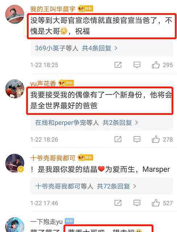Open the username link yu声花香

click(x=43, y=84)
